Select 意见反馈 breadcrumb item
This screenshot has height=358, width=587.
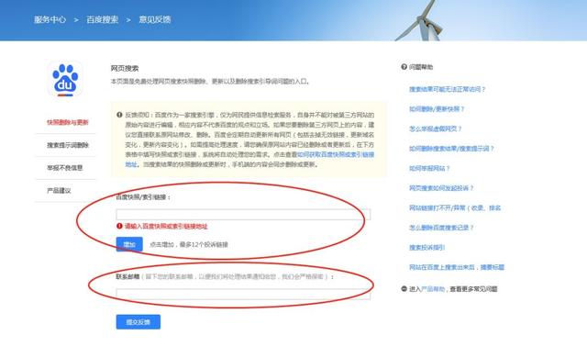(x=155, y=19)
